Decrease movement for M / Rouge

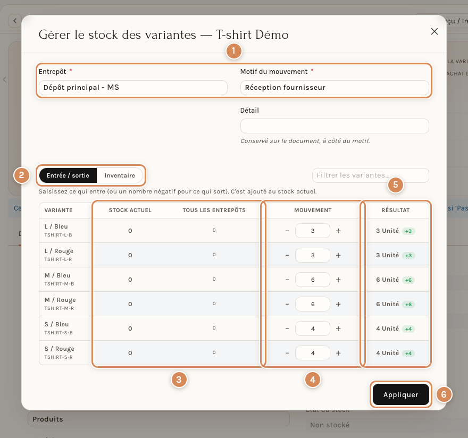(287, 304)
